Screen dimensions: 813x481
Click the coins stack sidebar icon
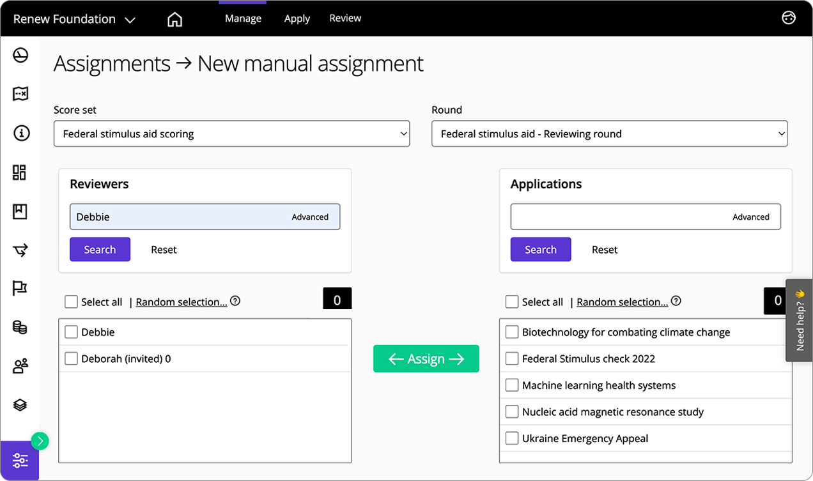[20, 327]
